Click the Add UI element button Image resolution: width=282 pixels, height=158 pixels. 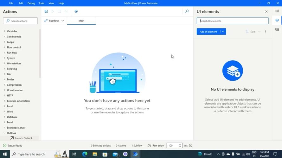pyautogui.click(x=208, y=32)
